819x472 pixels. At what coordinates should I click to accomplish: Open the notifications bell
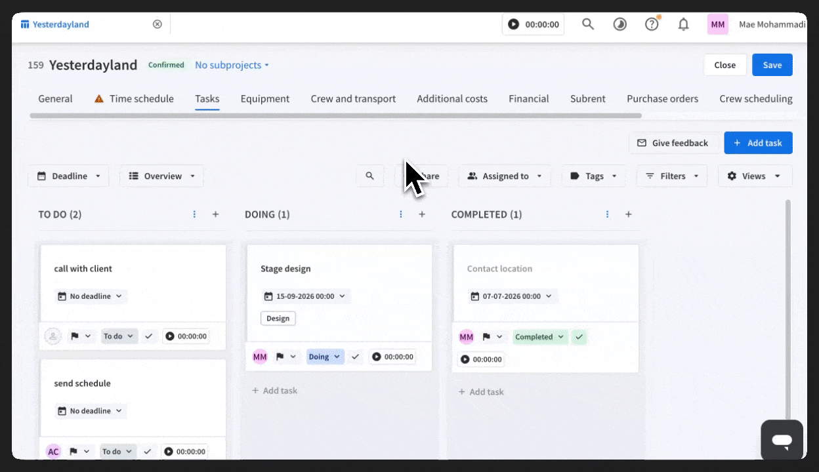point(683,24)
